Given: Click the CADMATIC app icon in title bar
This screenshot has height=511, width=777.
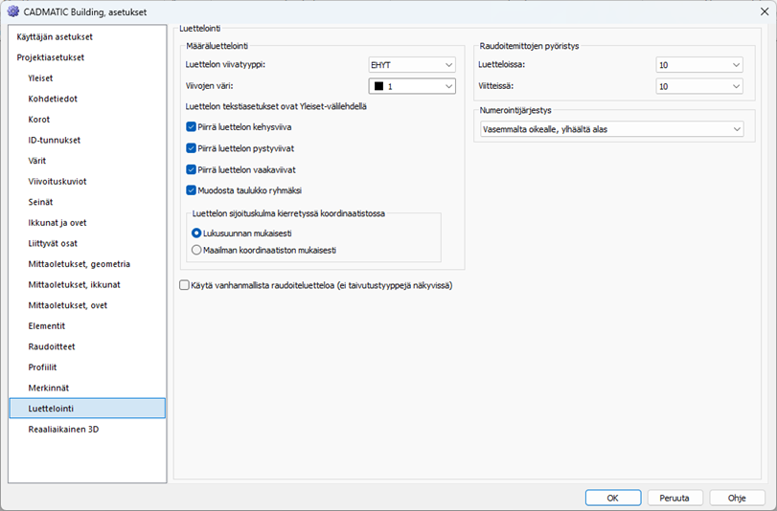Looking at the screenshot, I should (12, 12).
